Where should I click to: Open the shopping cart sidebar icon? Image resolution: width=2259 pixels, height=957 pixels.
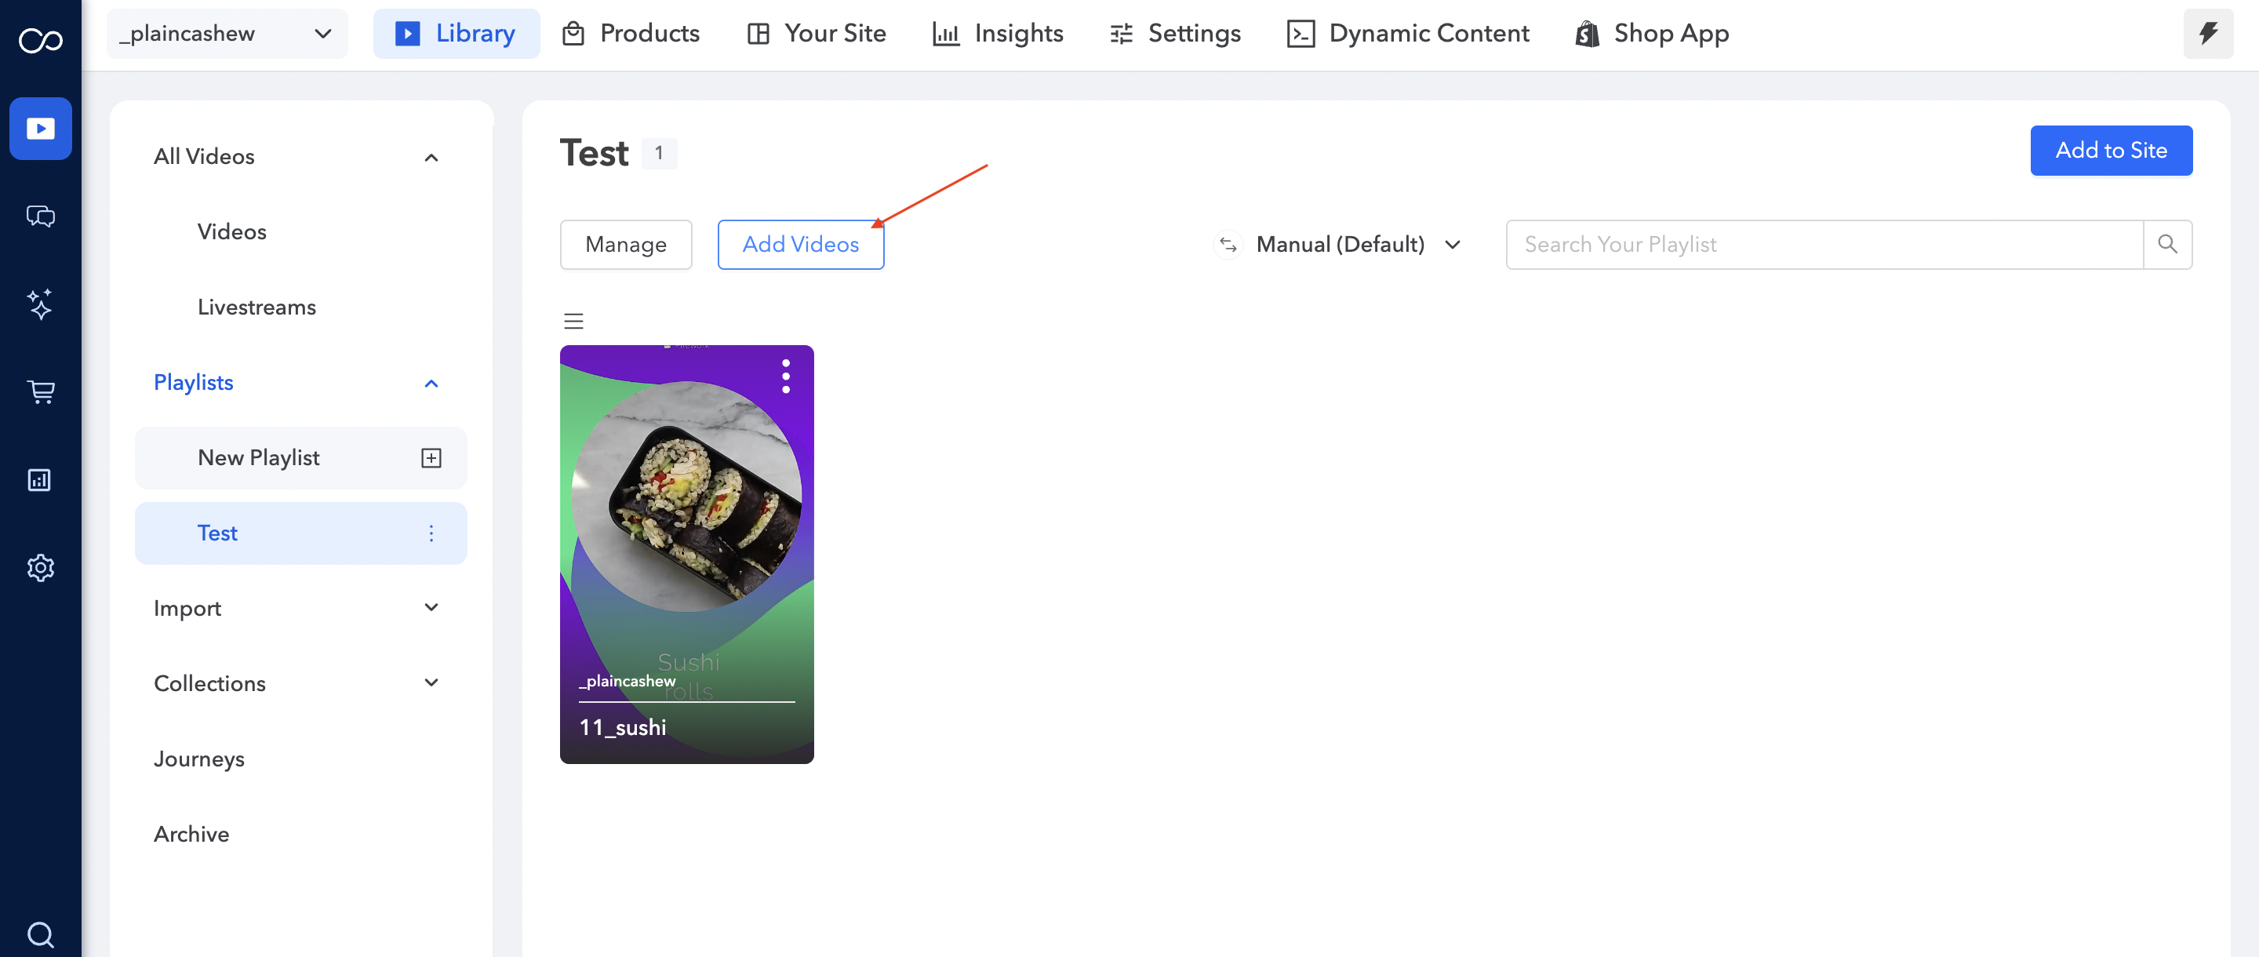40,391
